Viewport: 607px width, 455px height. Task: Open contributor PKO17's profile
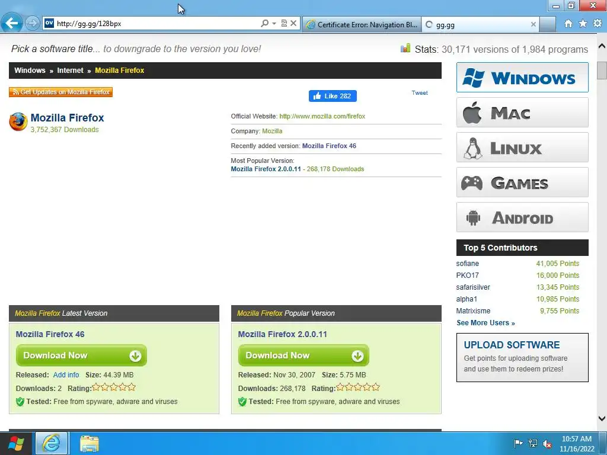467,275
